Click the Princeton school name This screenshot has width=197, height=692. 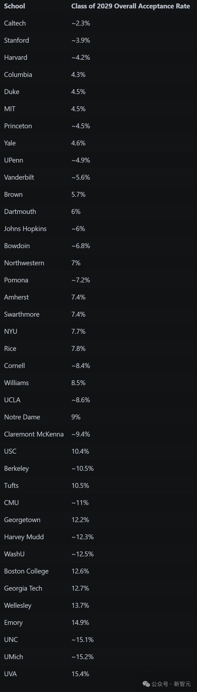point(18,126)
